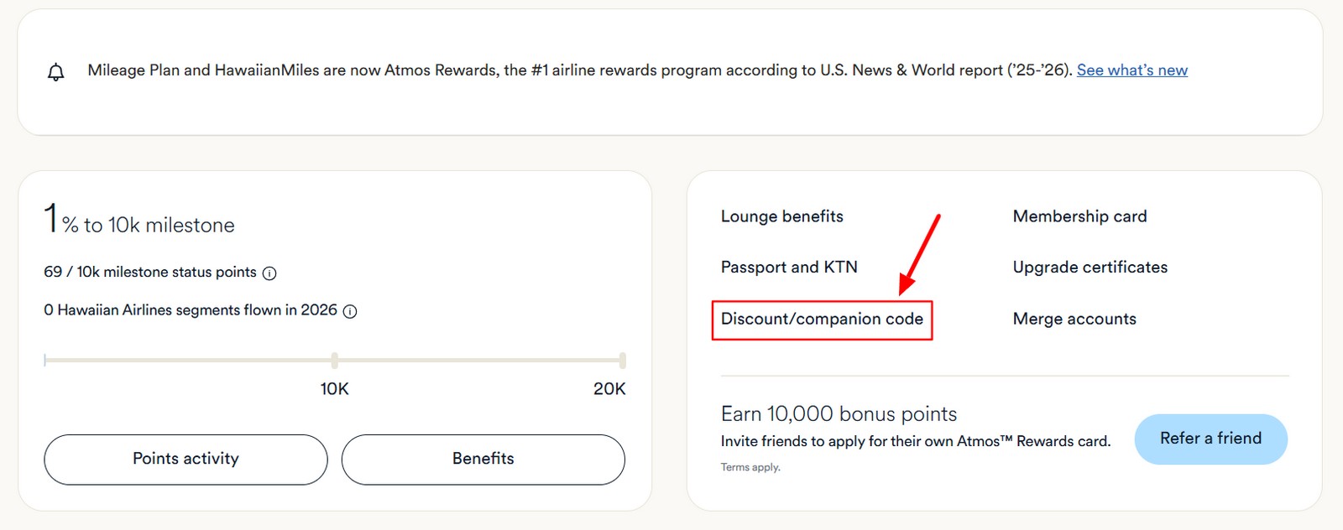This screenshot has width=1343, height=530.
Task: Click the notification bell icon
Action: coord(55,71)
